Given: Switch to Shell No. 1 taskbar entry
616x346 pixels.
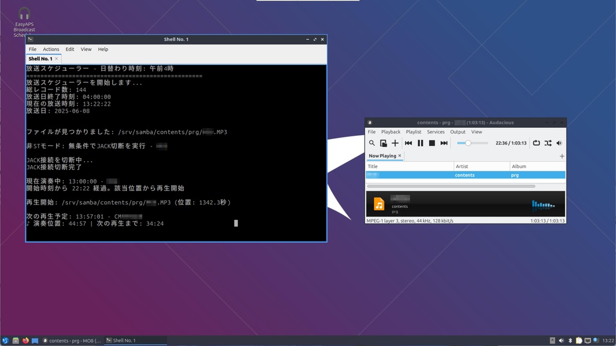Looking at the screenshot, I should [x=135, y=341].
